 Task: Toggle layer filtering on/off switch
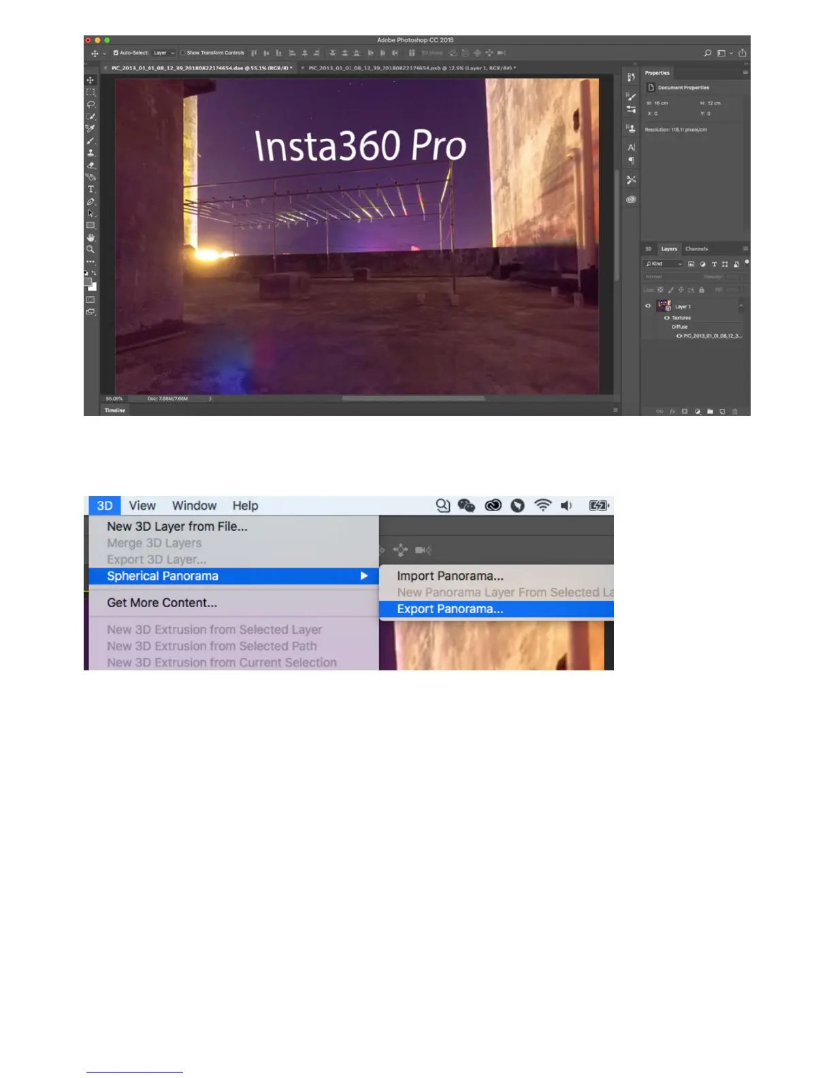747,263
